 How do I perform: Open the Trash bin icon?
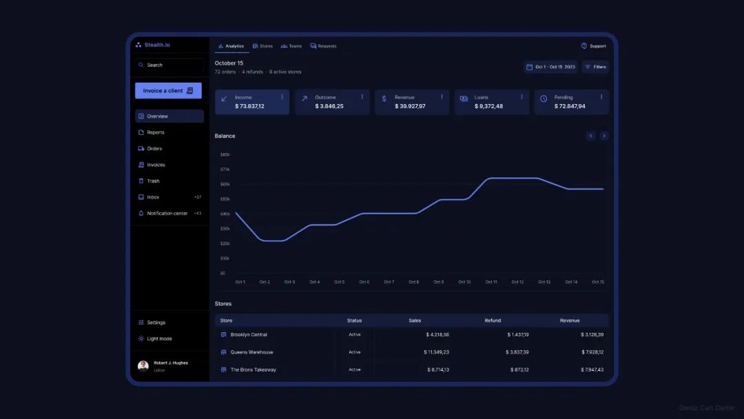point(141,181)
